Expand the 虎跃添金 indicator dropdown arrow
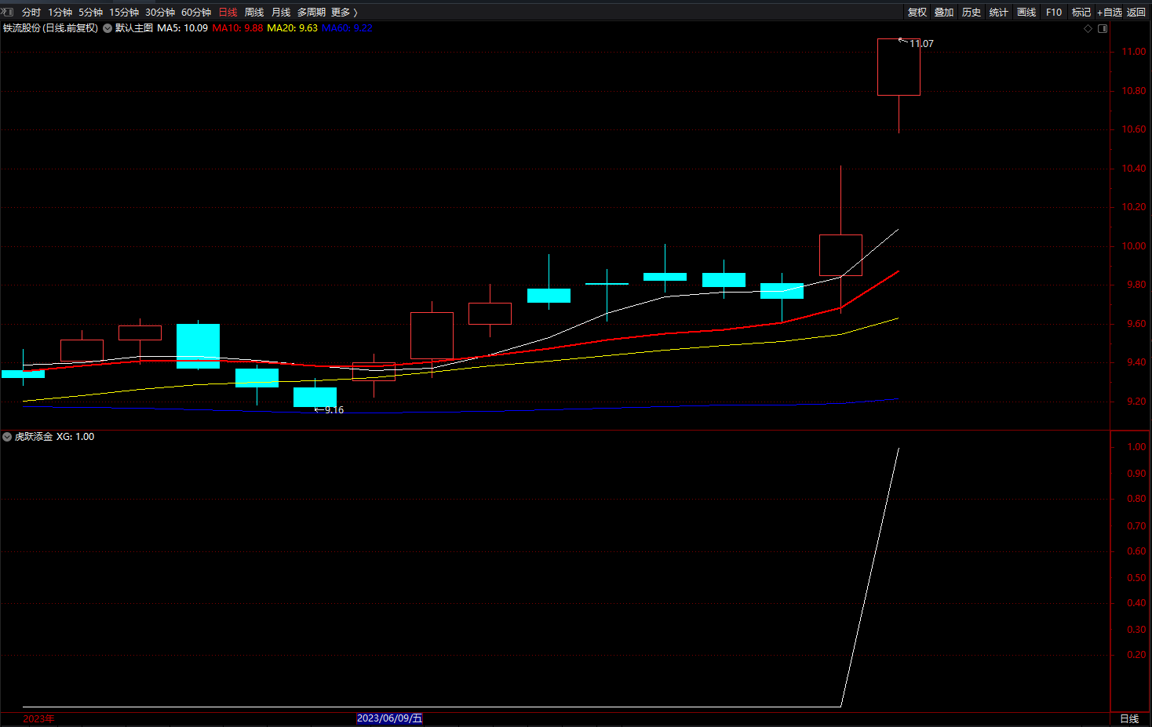1152x727 pixels. [7, 437]
